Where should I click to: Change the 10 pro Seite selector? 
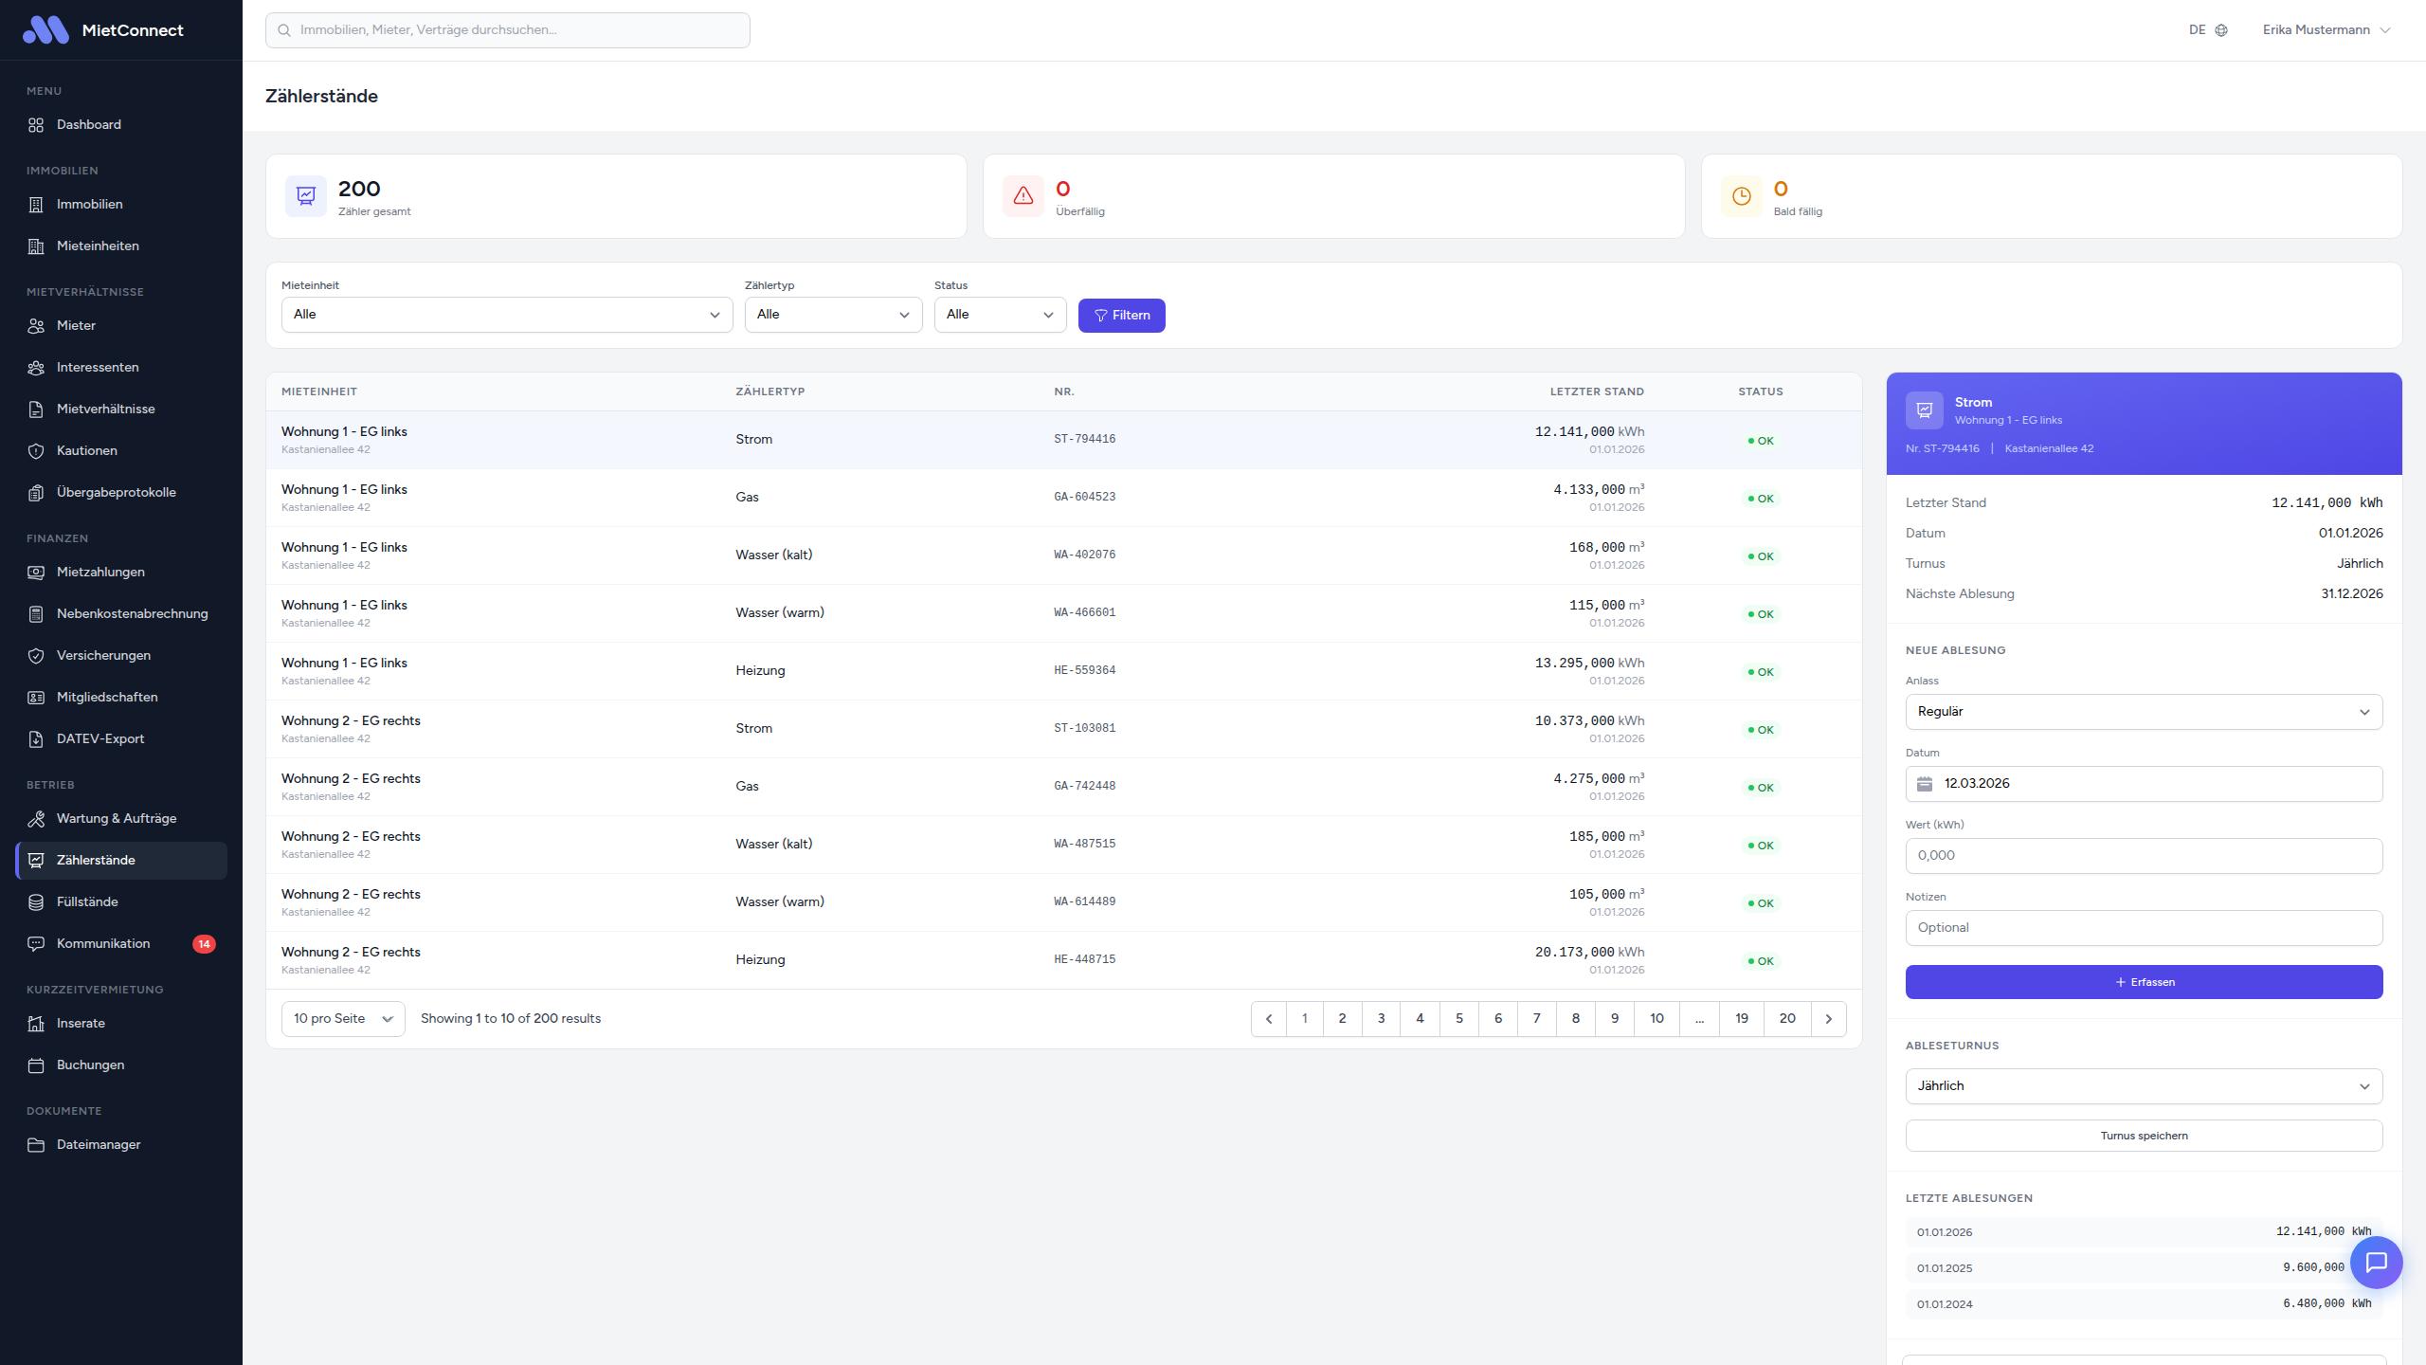coord(343,1019)
